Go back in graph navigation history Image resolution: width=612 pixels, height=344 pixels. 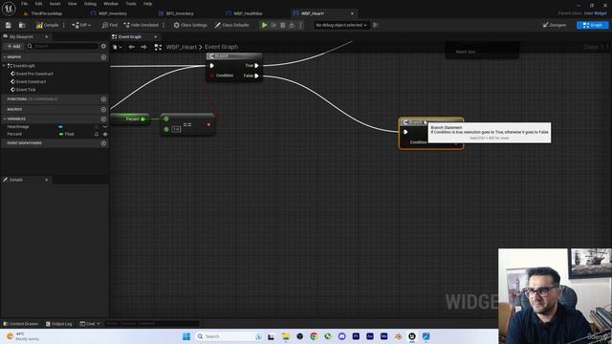pos(132,47)
